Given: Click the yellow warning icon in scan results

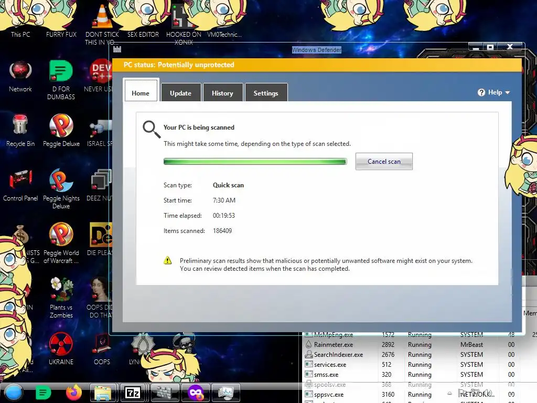Looking at the screenshot, I should click(167, 260).
